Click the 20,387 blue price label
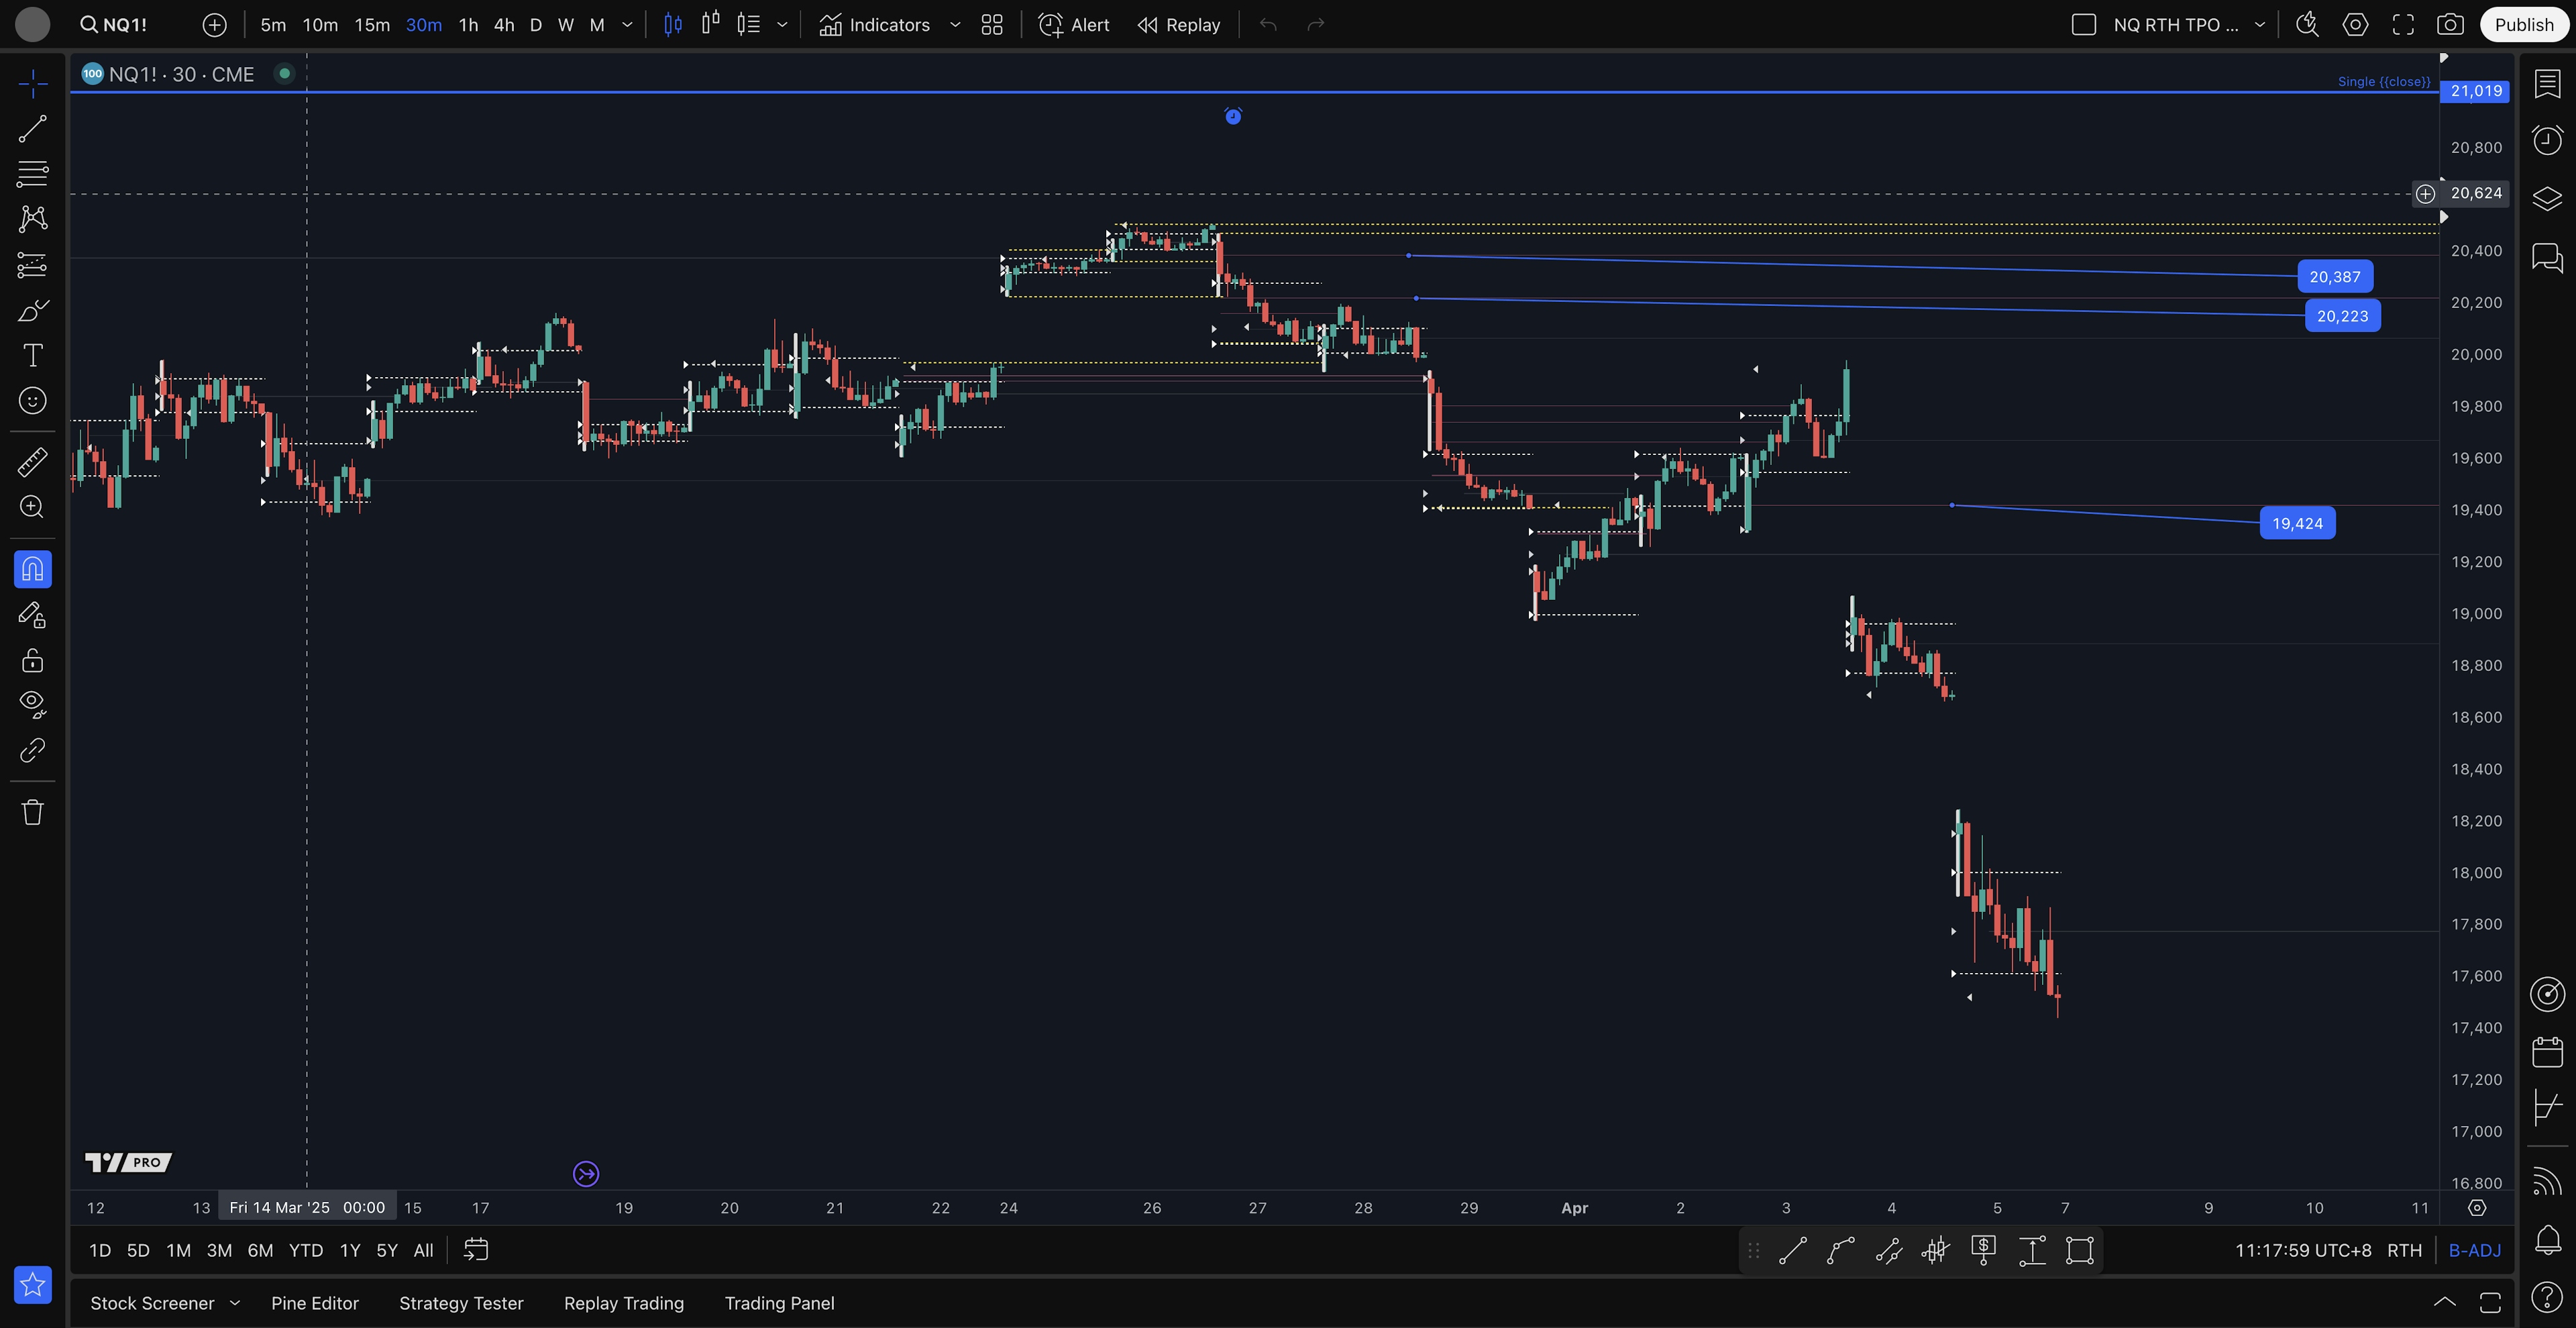 tap(2334, 277)
